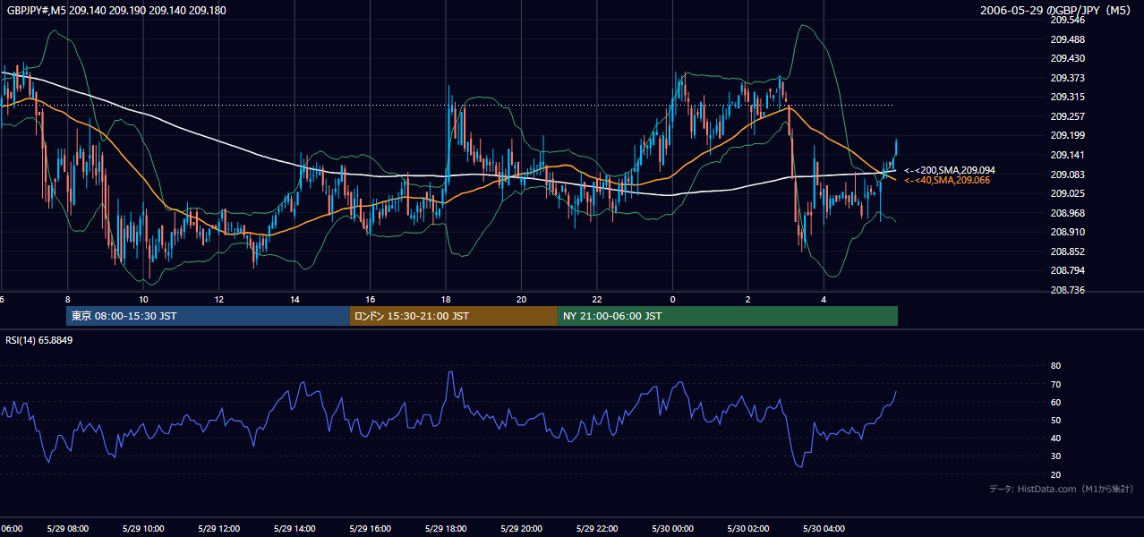Click price level 209.315 on axis

pyautogui.click(x=1067, y=97)
